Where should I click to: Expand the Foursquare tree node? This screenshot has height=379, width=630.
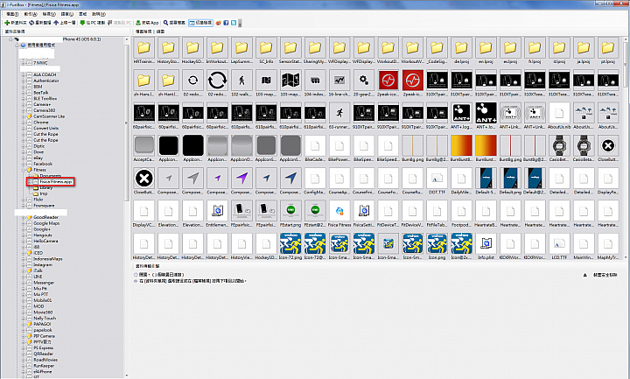24,206
